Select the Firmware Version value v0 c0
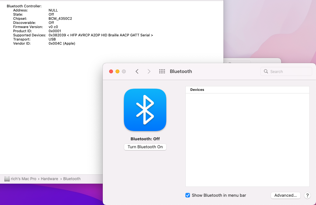Viewport: 316px width, 205px height. click(x=53, y=27)
